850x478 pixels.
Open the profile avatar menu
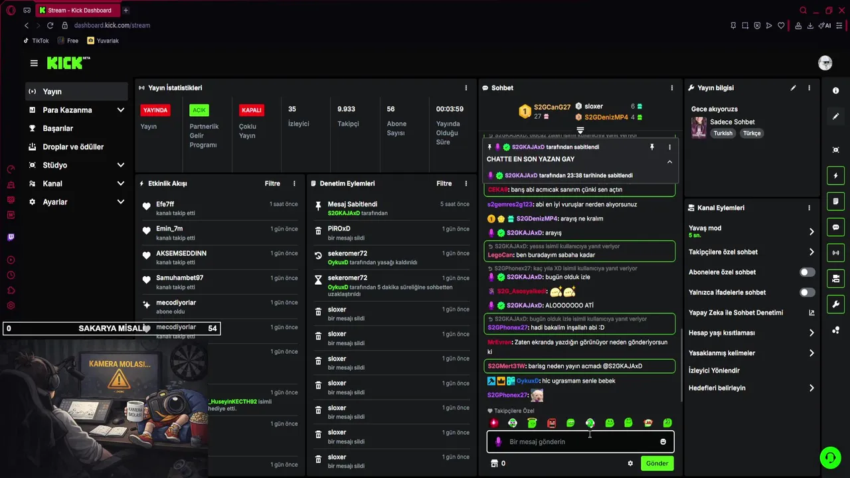[825, 63]
